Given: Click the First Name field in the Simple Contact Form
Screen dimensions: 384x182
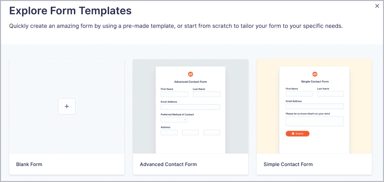Looking at the screenshot, I should 299,94.
